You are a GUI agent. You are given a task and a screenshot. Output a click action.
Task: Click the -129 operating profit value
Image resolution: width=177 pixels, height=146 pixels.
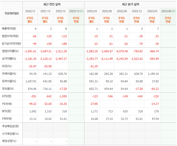coord(49,36)
